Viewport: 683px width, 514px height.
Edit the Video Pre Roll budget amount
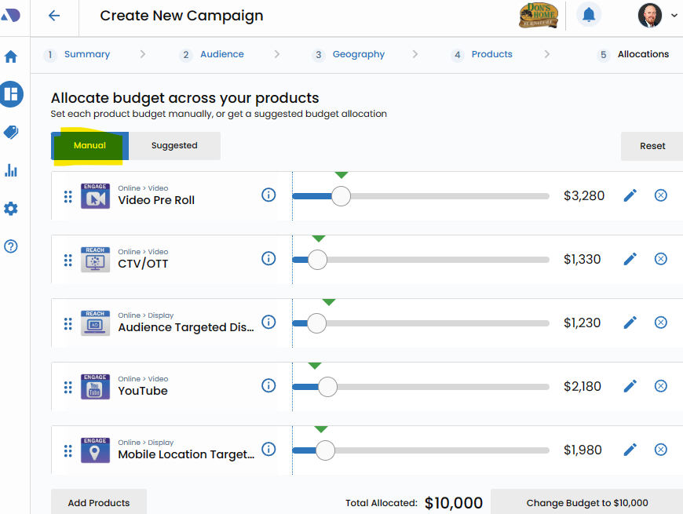coord(630,195)
